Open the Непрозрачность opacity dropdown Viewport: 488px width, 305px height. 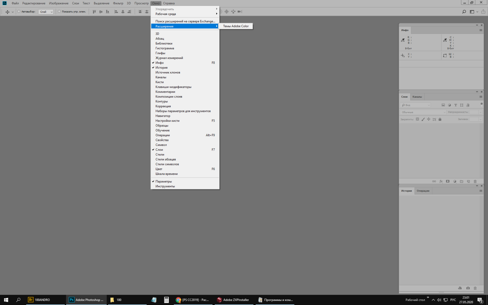[480, 112]
